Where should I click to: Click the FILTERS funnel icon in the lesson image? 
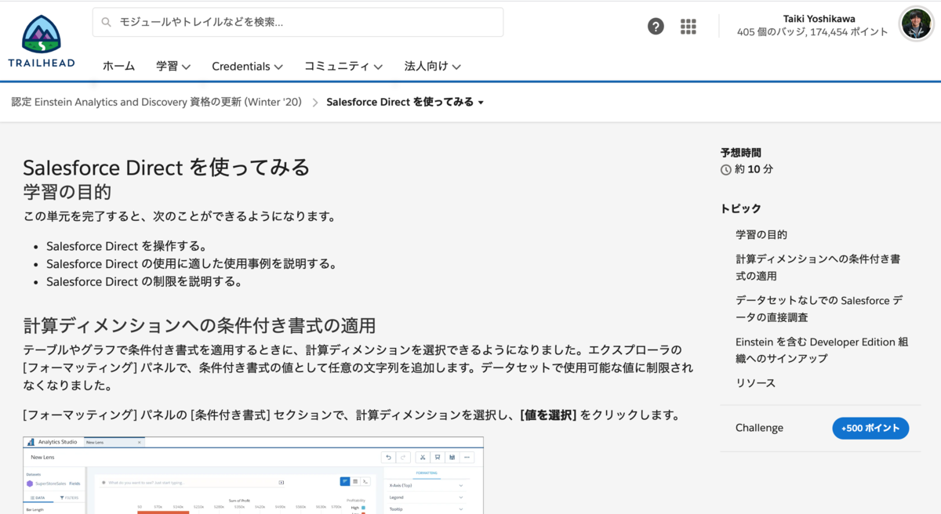coord(62,498)
